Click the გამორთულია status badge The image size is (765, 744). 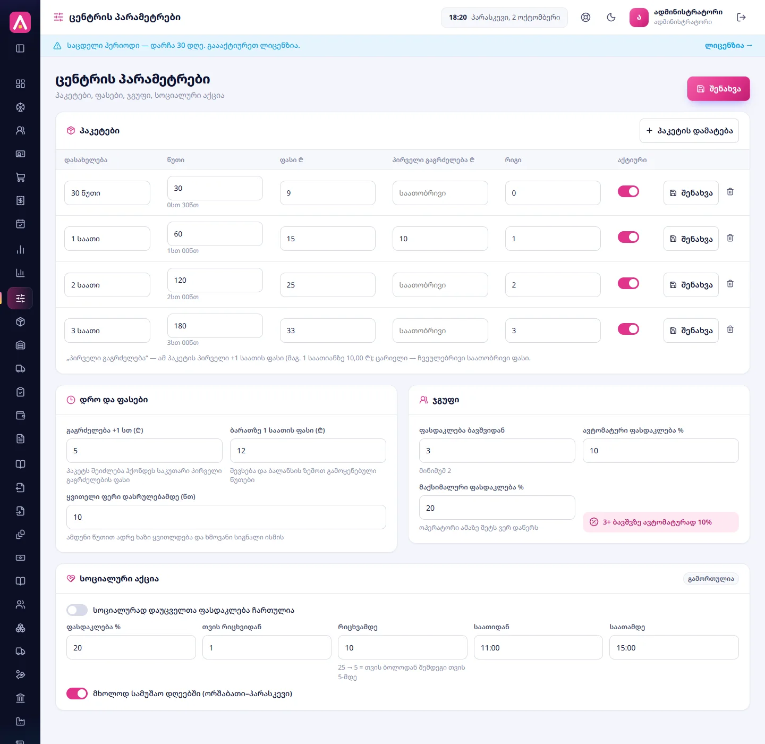coord(711,579)
